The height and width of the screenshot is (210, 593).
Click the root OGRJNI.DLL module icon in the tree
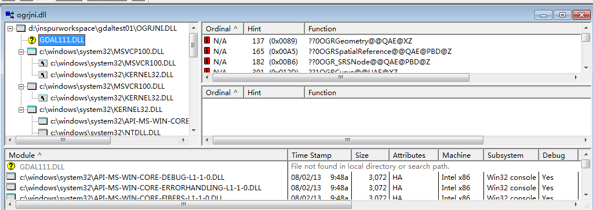click(x=21, y=28)
